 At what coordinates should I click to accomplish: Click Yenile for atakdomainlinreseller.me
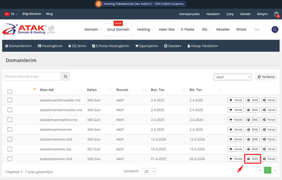pyautogui.click(x=236, y=100)
